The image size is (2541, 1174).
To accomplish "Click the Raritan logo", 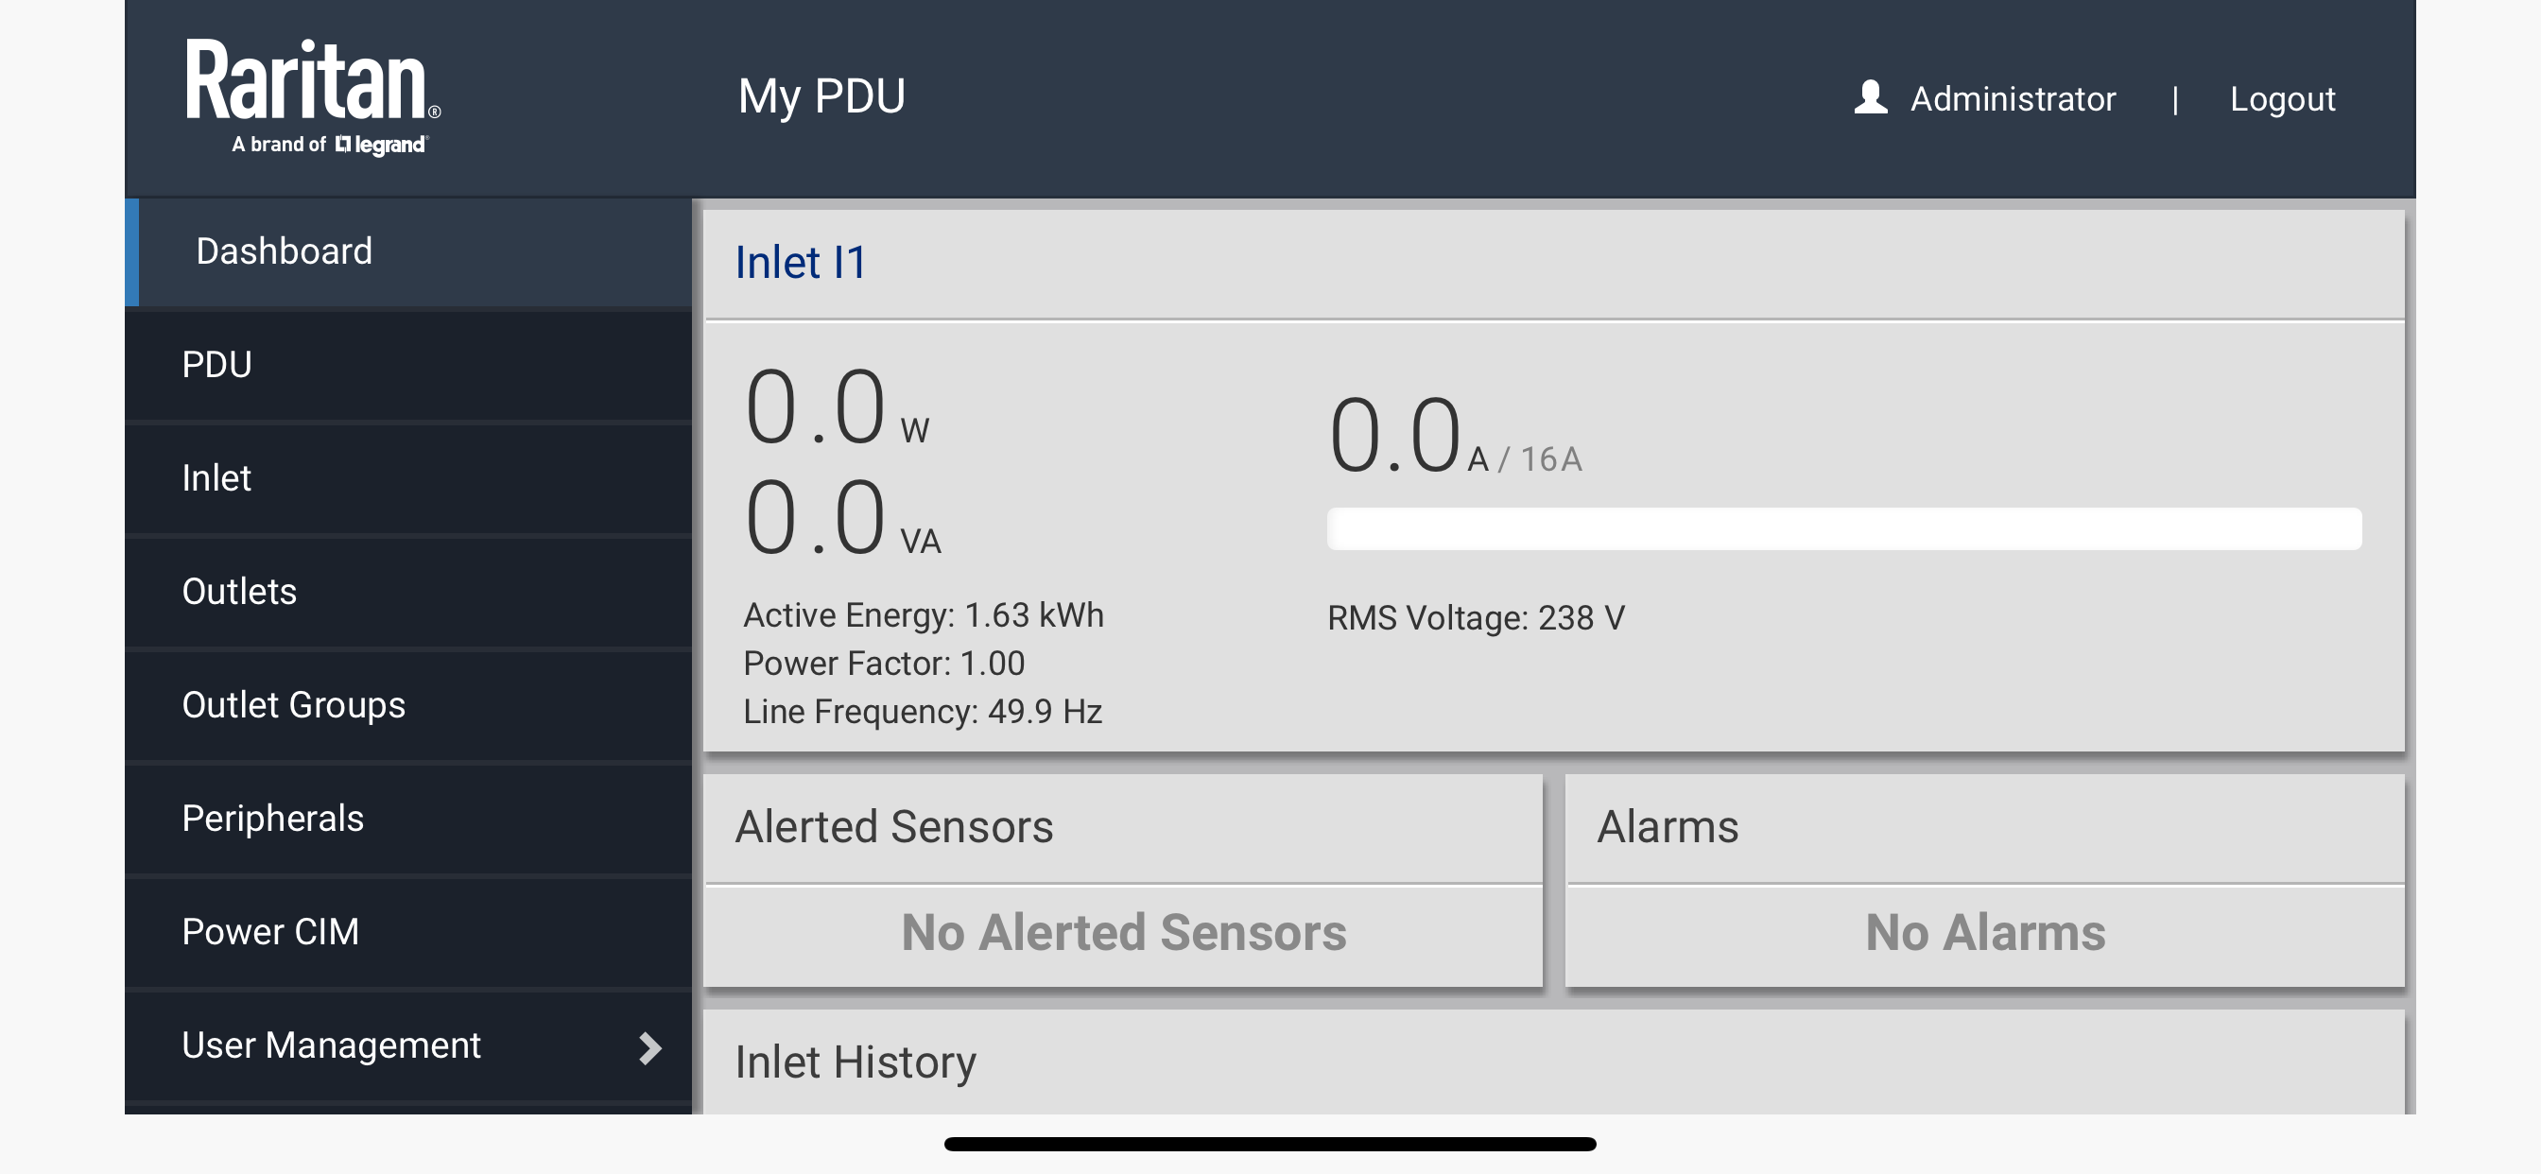I will [313, 96].
